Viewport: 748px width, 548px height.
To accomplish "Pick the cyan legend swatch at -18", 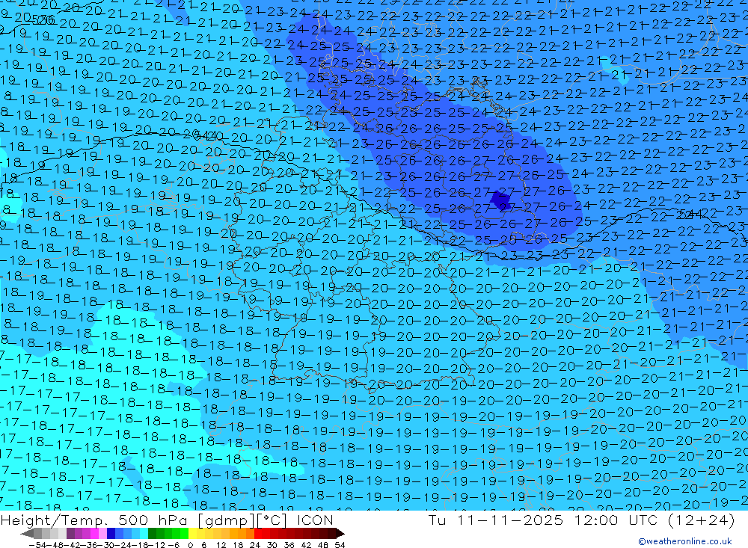I will [x=144, y=533].
